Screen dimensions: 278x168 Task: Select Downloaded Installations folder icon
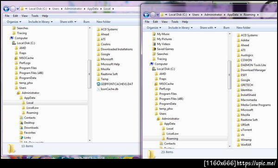point(99,49)
